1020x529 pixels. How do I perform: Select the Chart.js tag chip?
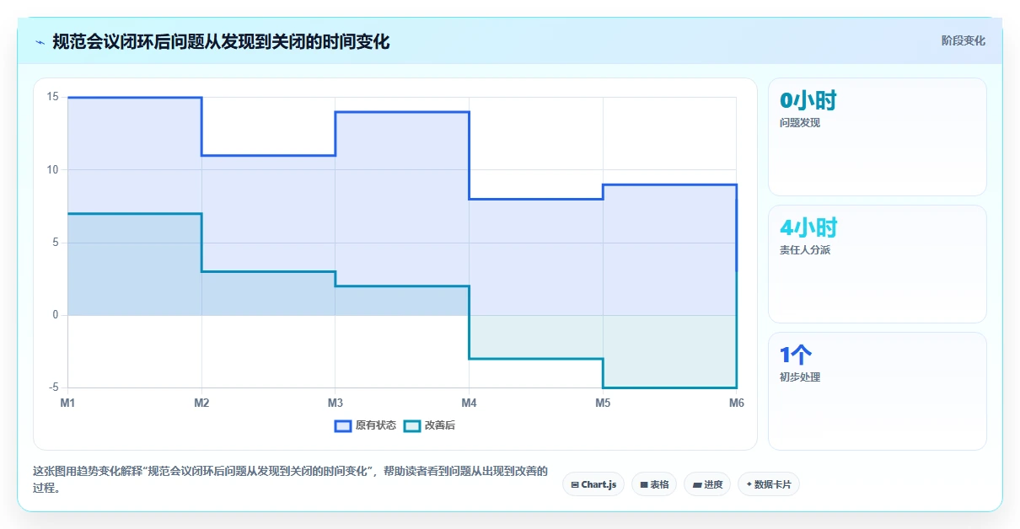coord(593,484)
